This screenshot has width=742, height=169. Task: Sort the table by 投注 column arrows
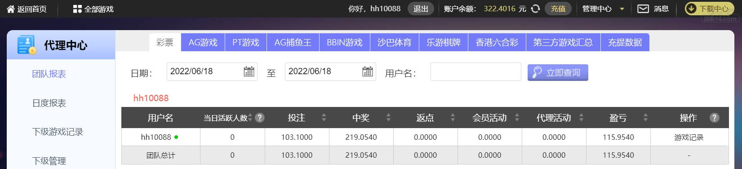(x=324, y=118)
